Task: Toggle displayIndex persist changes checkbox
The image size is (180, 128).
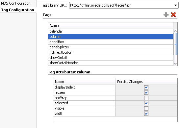Action: click(146, 87)
